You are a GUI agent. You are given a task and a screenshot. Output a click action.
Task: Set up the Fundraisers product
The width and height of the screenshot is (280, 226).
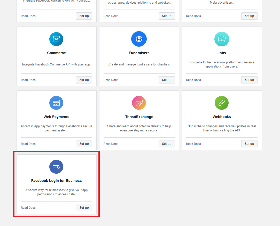point(167,80)
